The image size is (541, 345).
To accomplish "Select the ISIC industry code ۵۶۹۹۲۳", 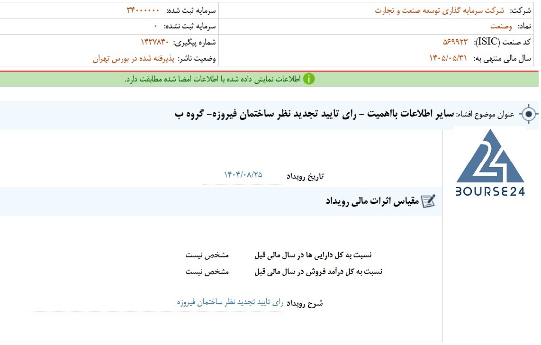I will (x=455, y=42).
